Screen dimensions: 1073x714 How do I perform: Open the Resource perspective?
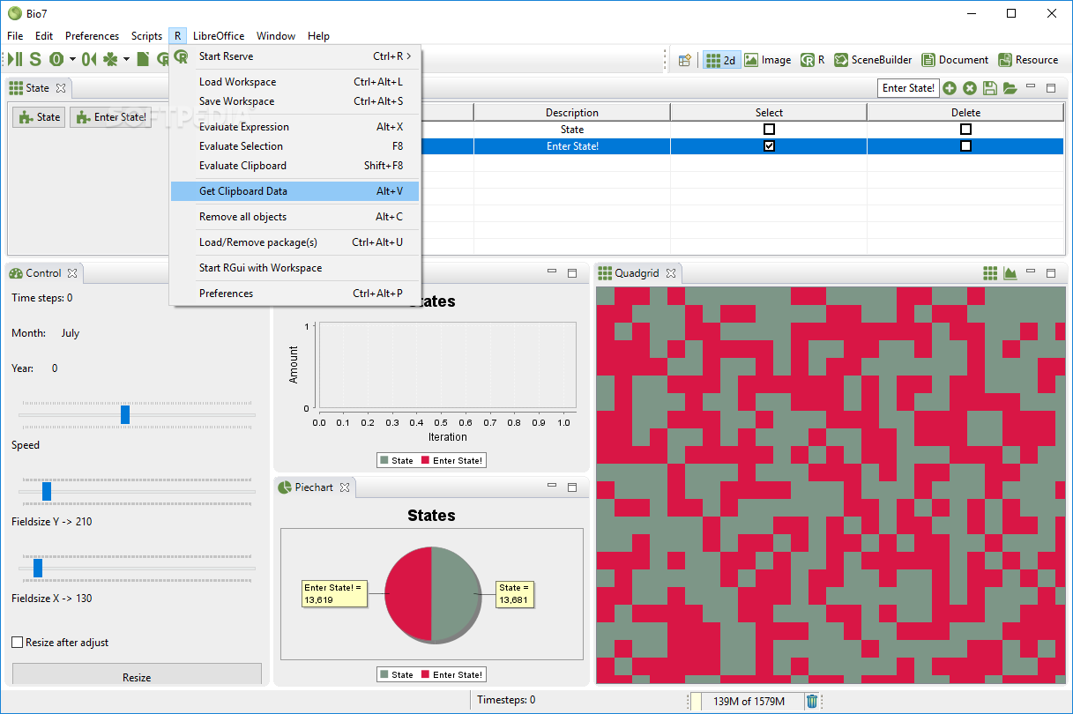pos(1028,60)
